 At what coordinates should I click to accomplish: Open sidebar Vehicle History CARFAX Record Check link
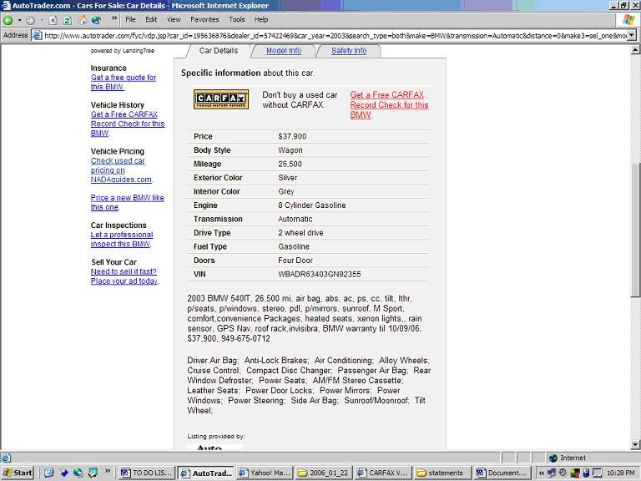[x=128, y=124]
